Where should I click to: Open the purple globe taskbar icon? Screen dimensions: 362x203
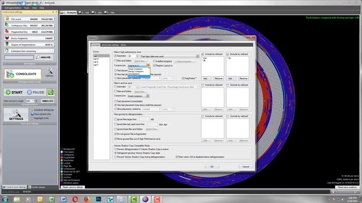click(145, 199)
